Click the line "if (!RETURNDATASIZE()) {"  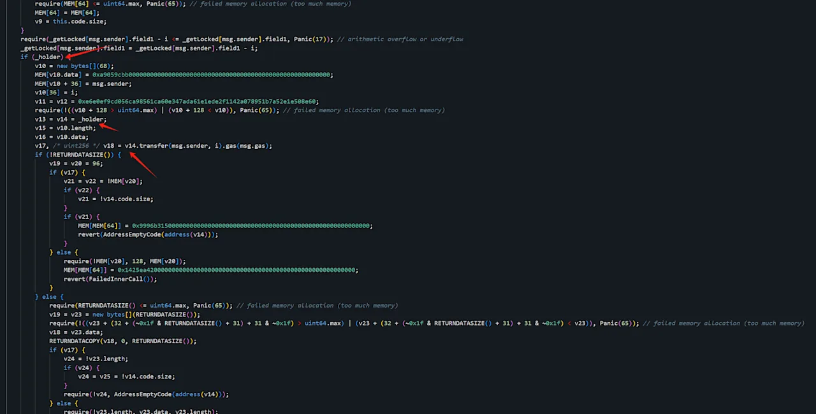(78, 155)
